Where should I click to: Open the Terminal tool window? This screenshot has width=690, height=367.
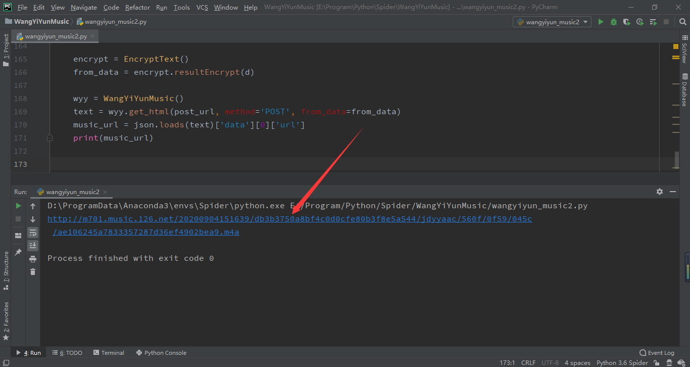tap(108, 353)
